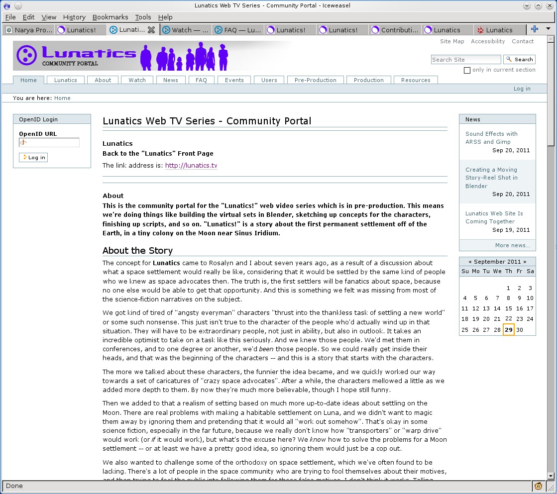Click the Log in link in the top bar
The width and height of the screenshot is (557, 494).
[522, 89]
